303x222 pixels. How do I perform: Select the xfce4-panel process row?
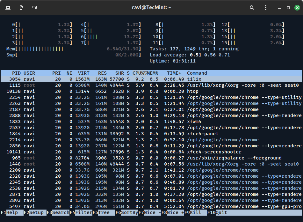click(x=151, y=134)
